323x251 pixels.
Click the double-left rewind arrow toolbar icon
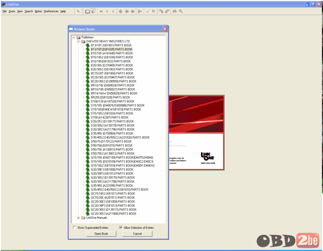pyautogui.click(x=101, y=11)
